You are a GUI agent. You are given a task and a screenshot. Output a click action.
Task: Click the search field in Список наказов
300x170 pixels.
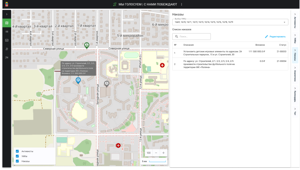pyautogui.click(x=191, y=37)
